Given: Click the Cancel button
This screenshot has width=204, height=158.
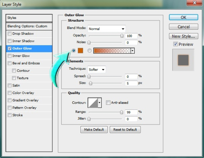Looking at the screenshot, I should point(184,27).
